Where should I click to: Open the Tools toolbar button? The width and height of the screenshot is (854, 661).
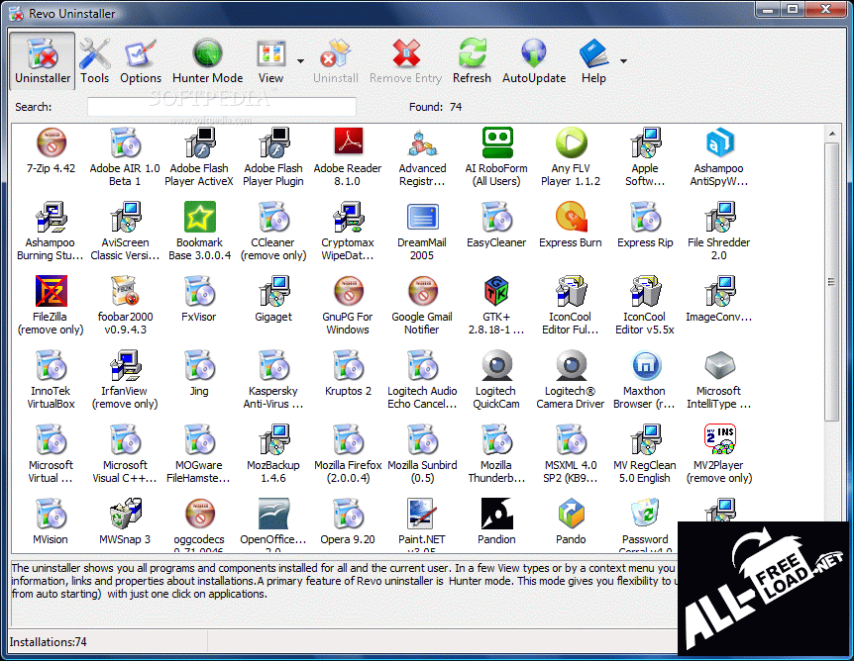95,61
